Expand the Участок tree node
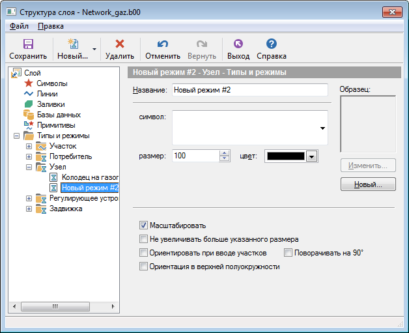The image size is (409, 333). point(29,146)
